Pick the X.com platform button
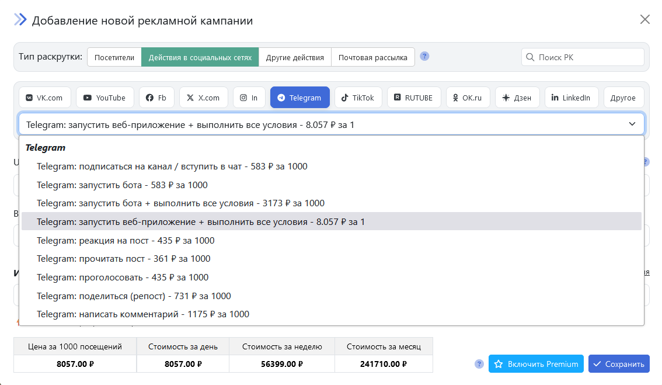The image size is (662, 385). (x=203, y=98)
